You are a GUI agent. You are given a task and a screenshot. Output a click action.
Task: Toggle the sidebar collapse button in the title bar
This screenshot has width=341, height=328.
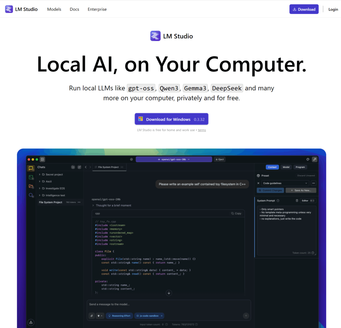pos(42,159)
